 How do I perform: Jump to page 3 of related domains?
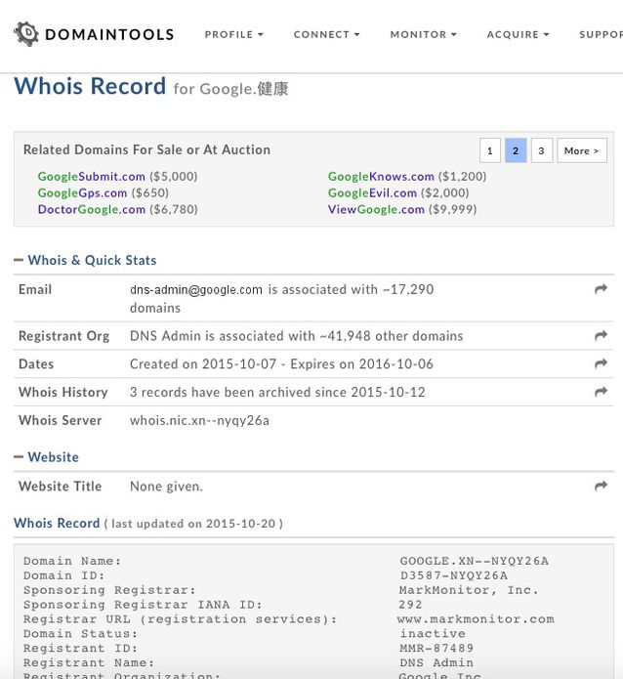pos(541,150)
